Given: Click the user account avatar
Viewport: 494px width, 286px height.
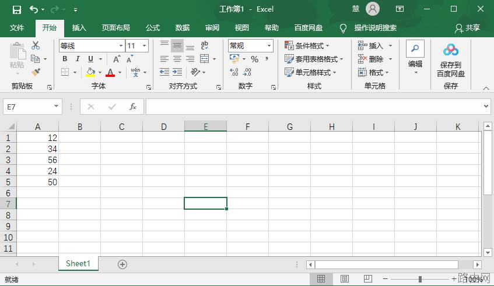Looking at the screenshot, I should 372,9.
